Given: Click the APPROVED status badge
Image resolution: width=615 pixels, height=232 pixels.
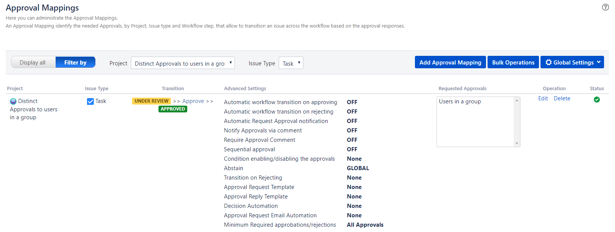Looking at the screenshot, I should (173, 109).
